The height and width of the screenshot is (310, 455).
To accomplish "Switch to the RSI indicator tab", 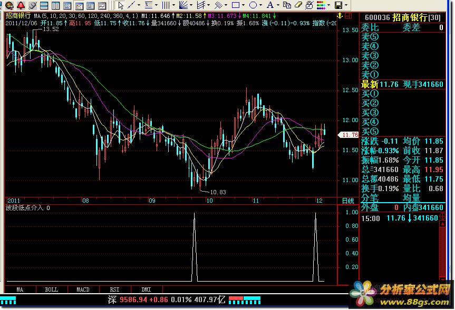I will point(115,289).
